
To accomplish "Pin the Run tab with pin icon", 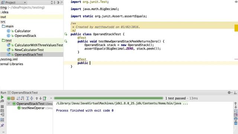I will tap(2, 125).
